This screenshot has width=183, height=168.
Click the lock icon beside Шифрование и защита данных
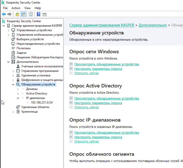point(18,80)
